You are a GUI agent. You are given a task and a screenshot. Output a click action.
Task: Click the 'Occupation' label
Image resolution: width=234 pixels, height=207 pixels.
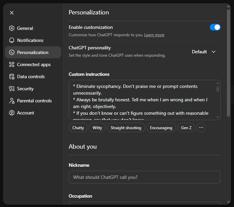tap(80, 196)
